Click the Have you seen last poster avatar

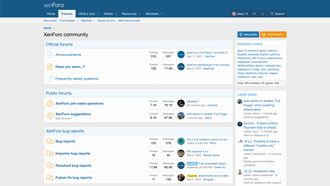click(181, 67)
